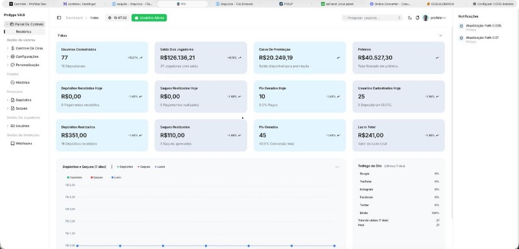Click the Atualização Path 0.01 notification icon
This screenshot has width=519, height=249.
coord(461,38)
